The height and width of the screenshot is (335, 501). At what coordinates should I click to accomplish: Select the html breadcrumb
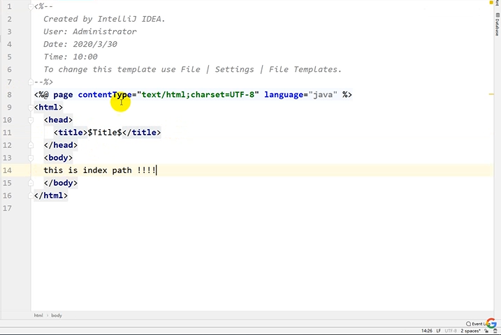(x=38, y=315)
